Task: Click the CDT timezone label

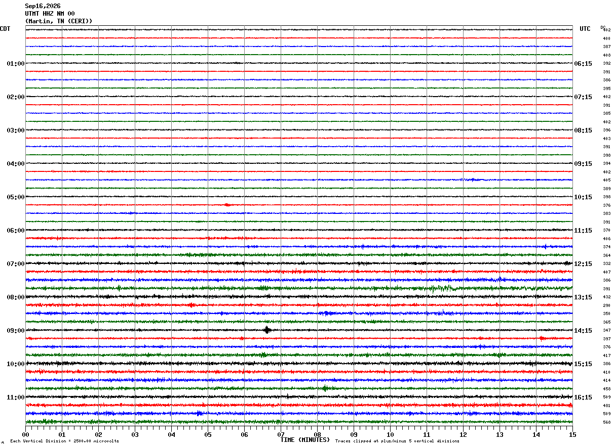Action: pyautogui.click(x=5, y=29)
